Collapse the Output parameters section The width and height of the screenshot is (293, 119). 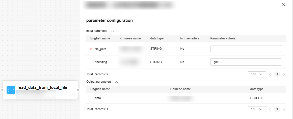click(117, 82)
